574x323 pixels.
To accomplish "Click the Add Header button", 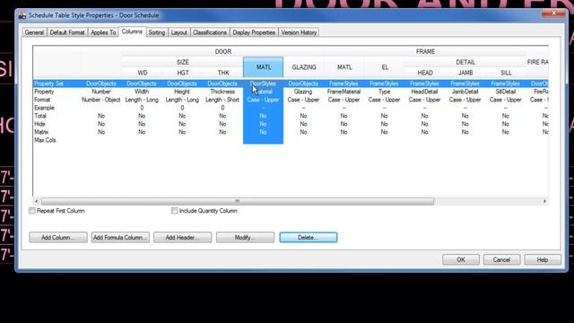I will pos(182,237).
